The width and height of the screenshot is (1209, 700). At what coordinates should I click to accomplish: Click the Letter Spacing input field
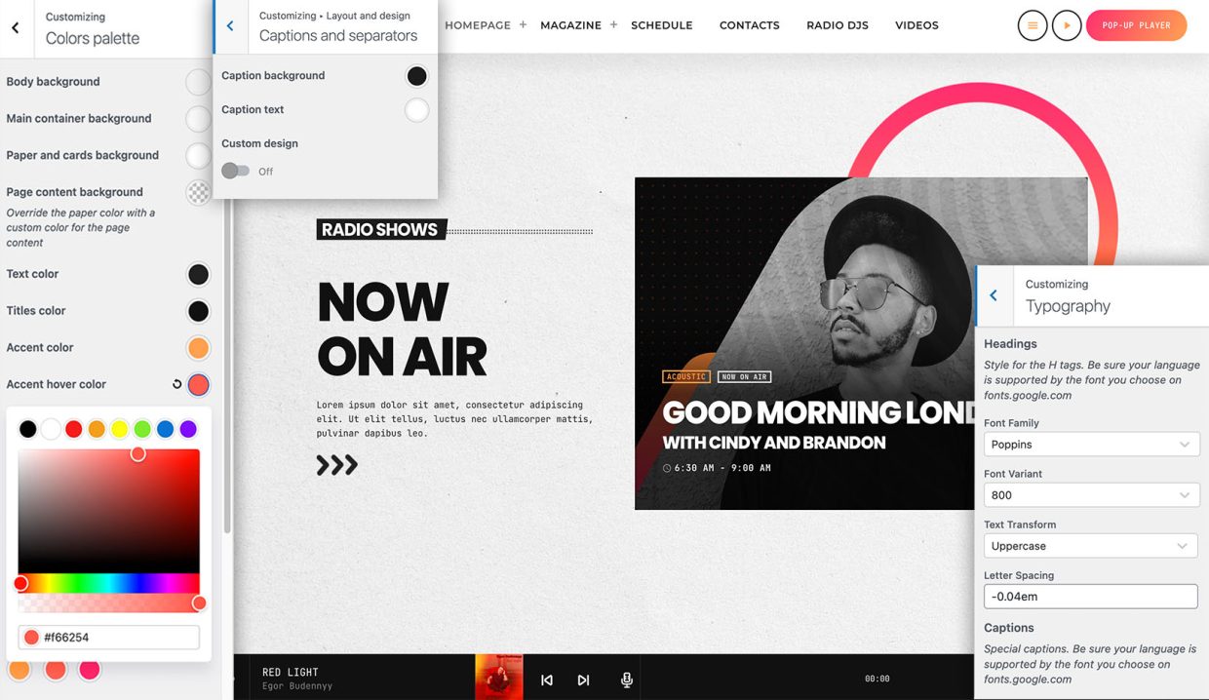click(x=1090, y=597)
